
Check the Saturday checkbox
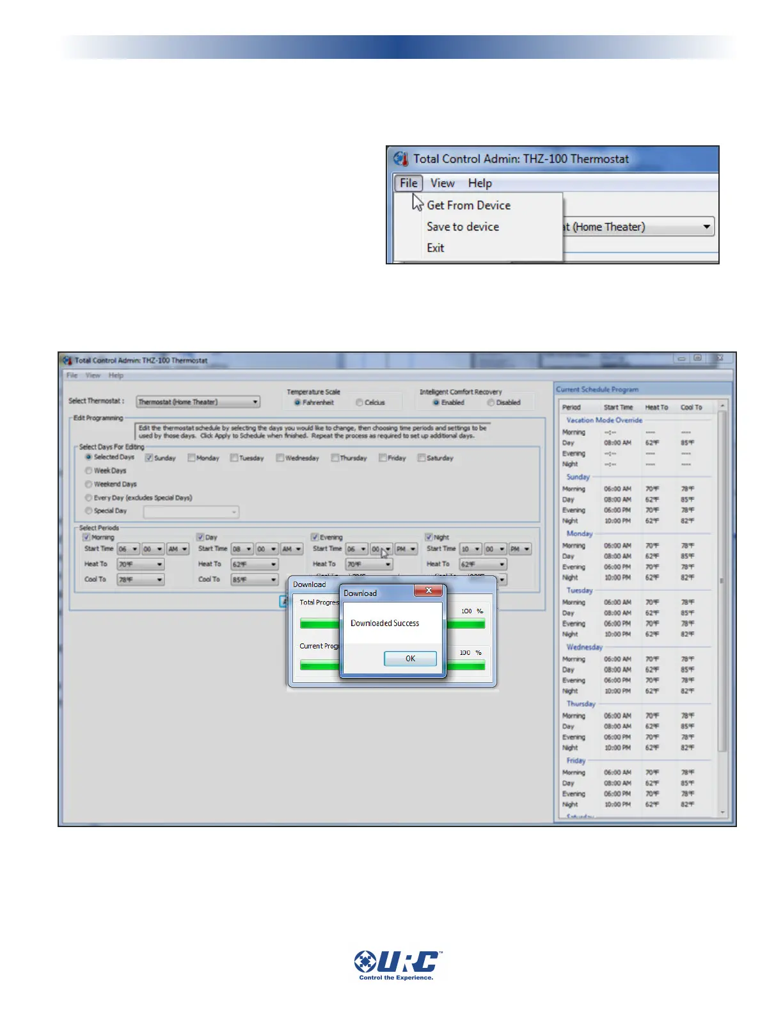422,458
